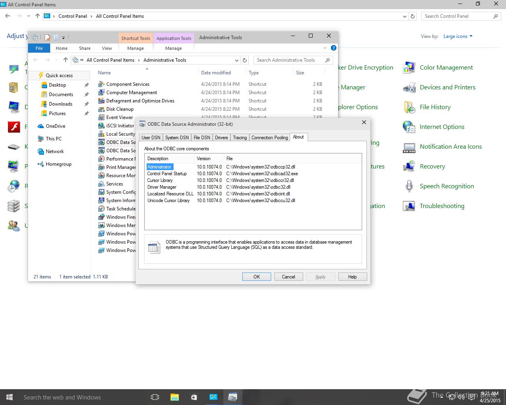The width and height of the screenshot is (506, 405).
Task: Switch to the File DSN tab
Action: 202,138
